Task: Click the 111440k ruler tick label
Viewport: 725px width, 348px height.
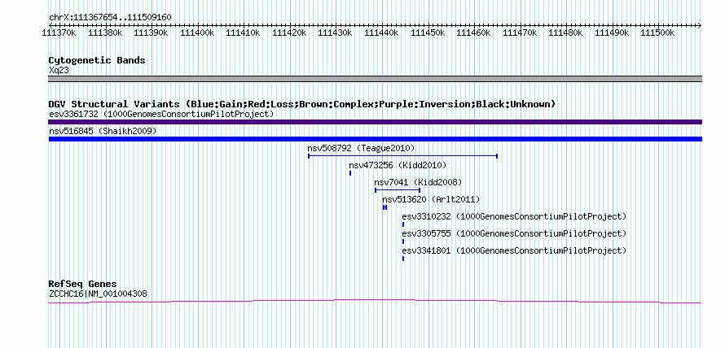Action: pyautogui.click(x=381, y=33)
